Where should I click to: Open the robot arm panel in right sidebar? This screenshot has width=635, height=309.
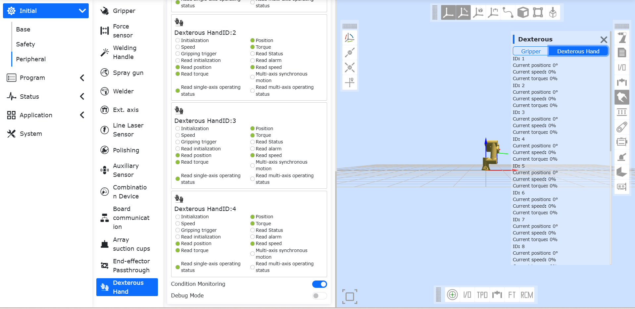[x=622, y=38]
